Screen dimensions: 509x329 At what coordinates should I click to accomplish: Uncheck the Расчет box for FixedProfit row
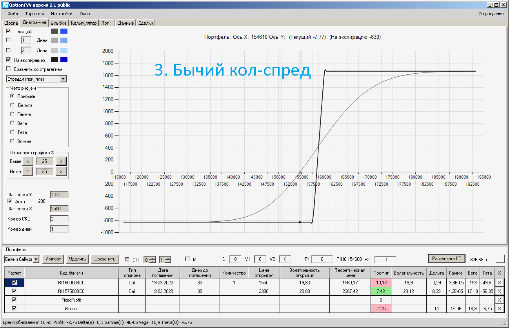pos(15,300)
